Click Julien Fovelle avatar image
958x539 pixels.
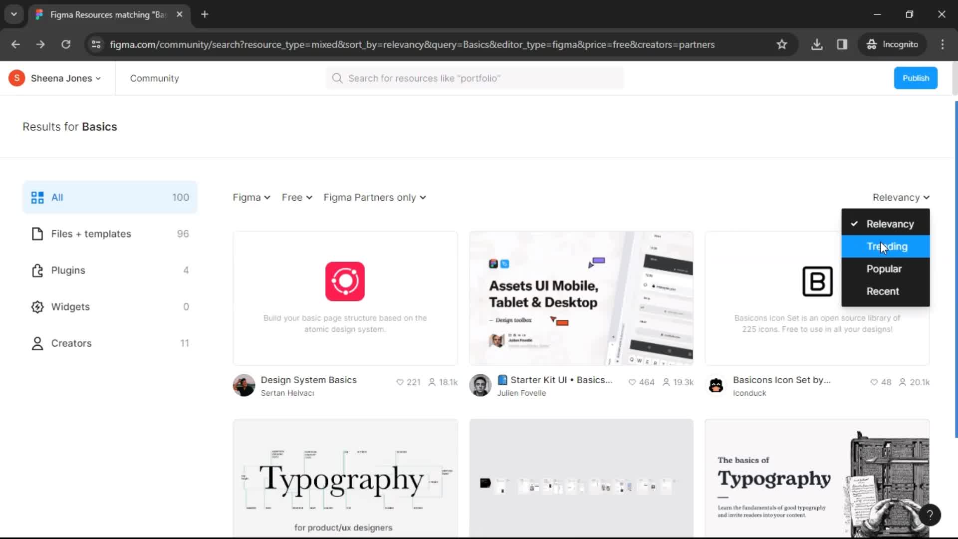click(480, 385)
